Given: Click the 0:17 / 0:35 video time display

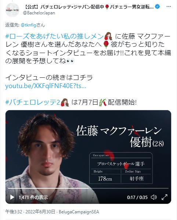Looking at the screenshot, I should [x=137, y=197].
